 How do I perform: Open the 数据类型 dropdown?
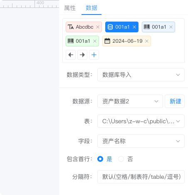click(141, 75)
